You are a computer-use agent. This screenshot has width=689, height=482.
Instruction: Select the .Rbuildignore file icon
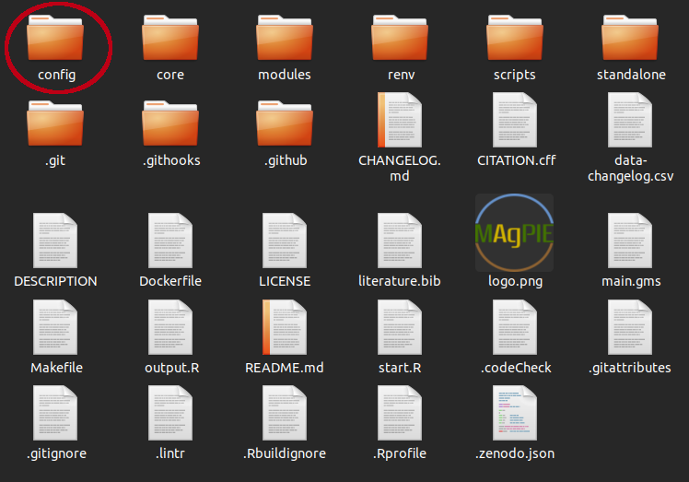pyautogui.click(x=285, y=413)
